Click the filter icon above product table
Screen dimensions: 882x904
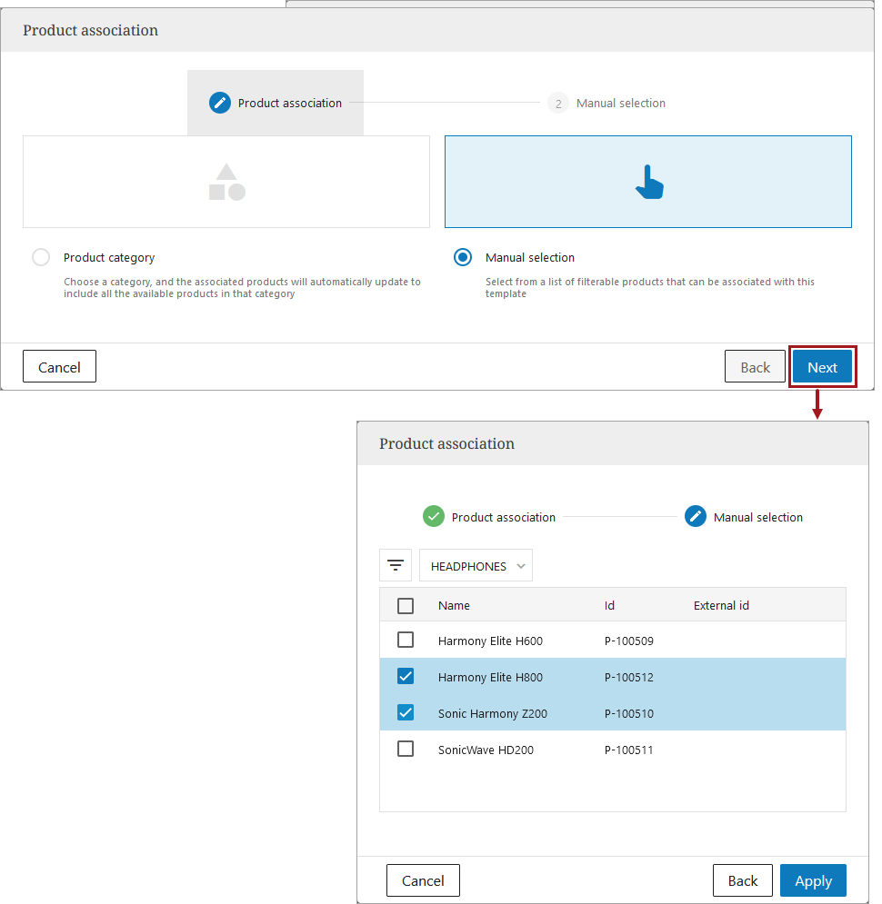(396, 565)
